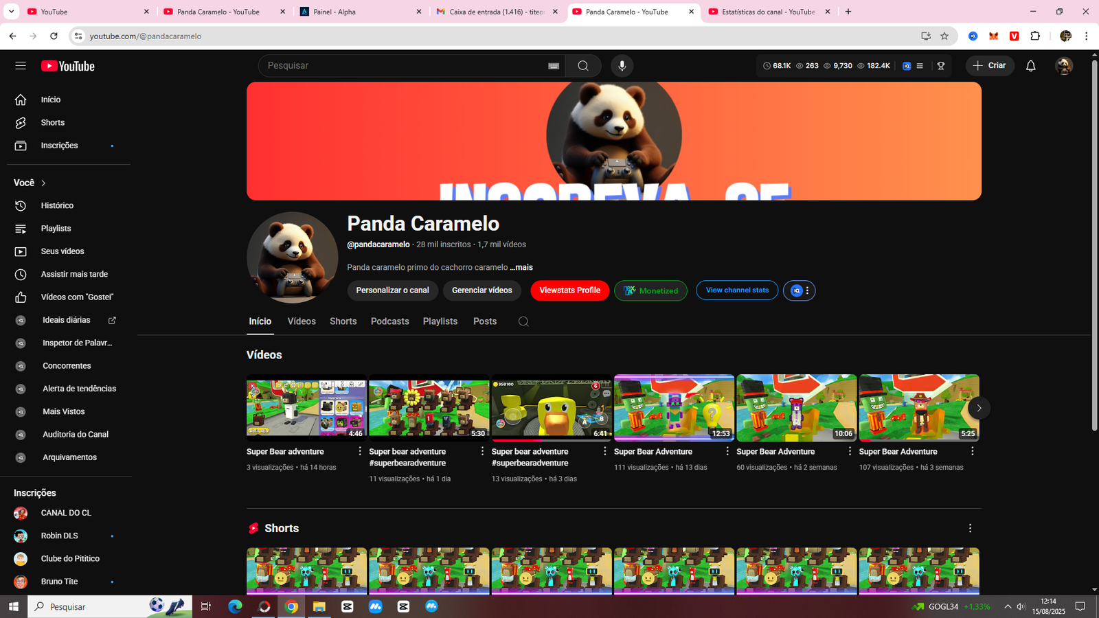Viewport: 1099px width, 618px height.
Task: Open options for 111-view Super Bear Adventure video
Action: click(727, 451)
